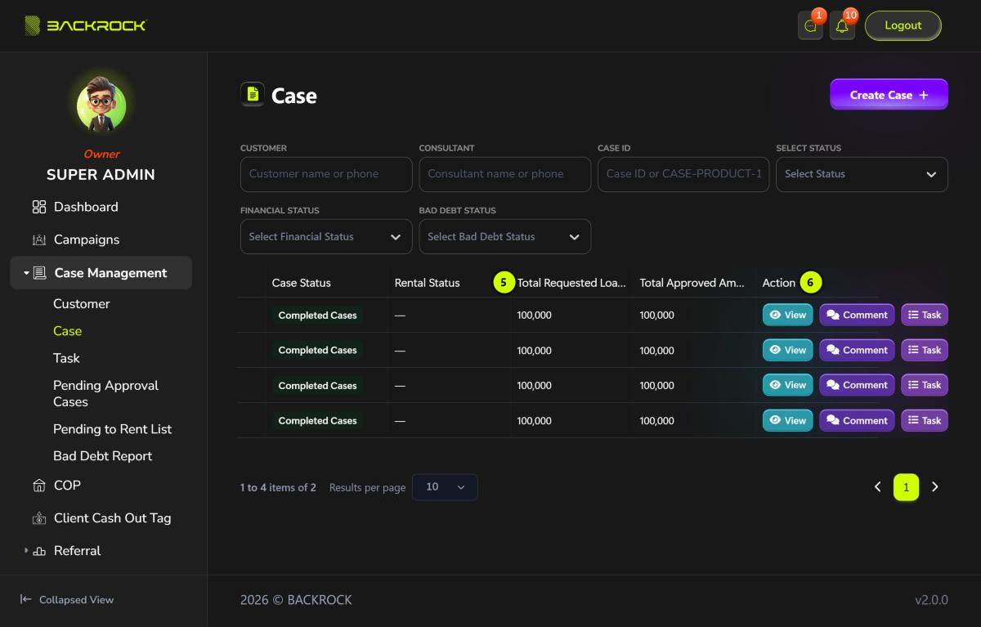Screen dimensions: 981x627
Task: Collapse the Case Management menu group
Action: (x=101, y=273)
